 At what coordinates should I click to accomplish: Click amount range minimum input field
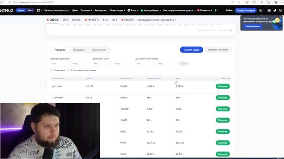(x=103, y=64)
